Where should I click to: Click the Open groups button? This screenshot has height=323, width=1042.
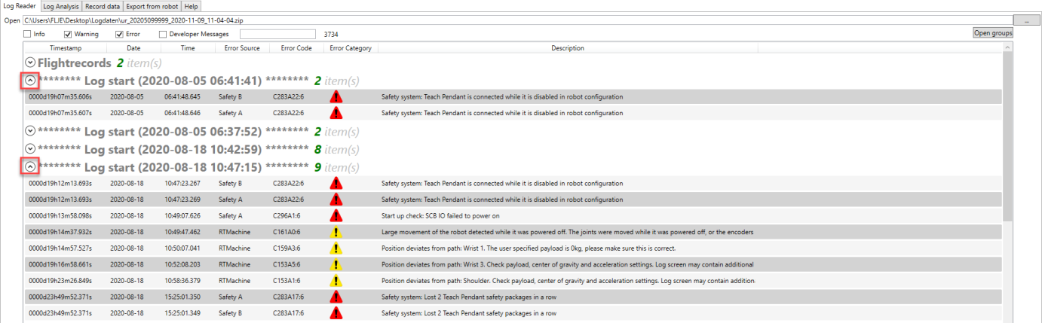pyautogui.click(x=993, y=33)
